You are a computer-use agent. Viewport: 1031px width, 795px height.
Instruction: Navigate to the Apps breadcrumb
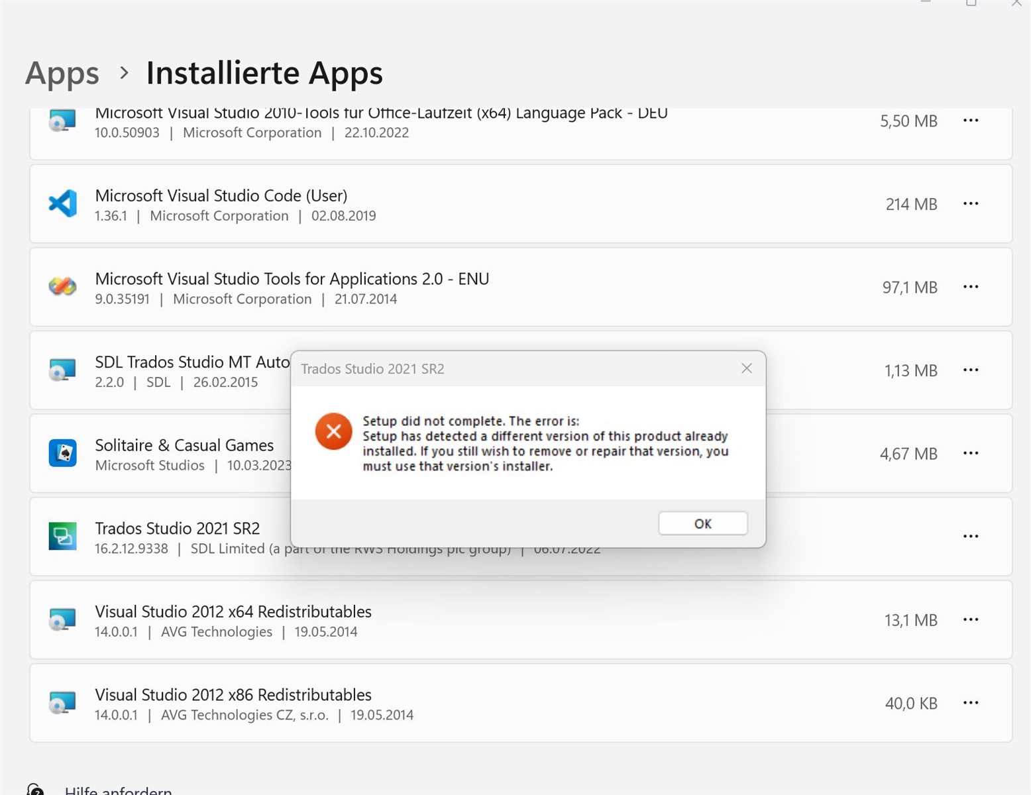(x=61, y=74)
